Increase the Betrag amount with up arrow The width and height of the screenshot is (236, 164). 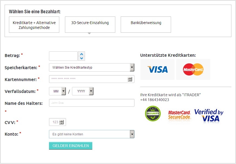[x=82, y=54]
